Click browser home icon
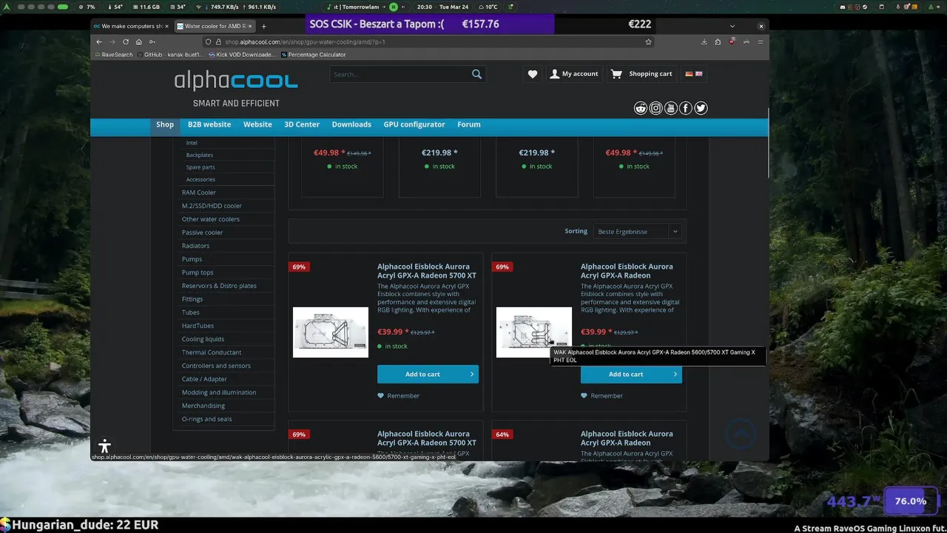The width and height of the screenshot is (947, 533). [x=138, y=41]
